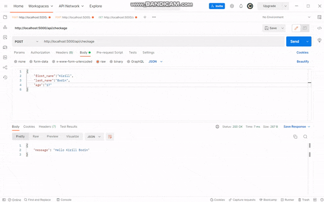Viewport: 324px width, 202px height.
Task: Select the 'none' body type radio
Action: pyautogui.click(x=16, y=61)
